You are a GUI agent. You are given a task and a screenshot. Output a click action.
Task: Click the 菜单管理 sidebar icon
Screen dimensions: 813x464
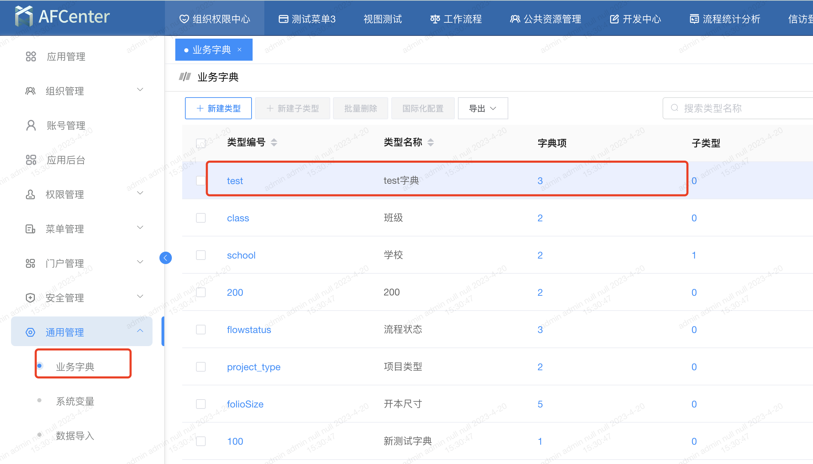pos(30,229)
